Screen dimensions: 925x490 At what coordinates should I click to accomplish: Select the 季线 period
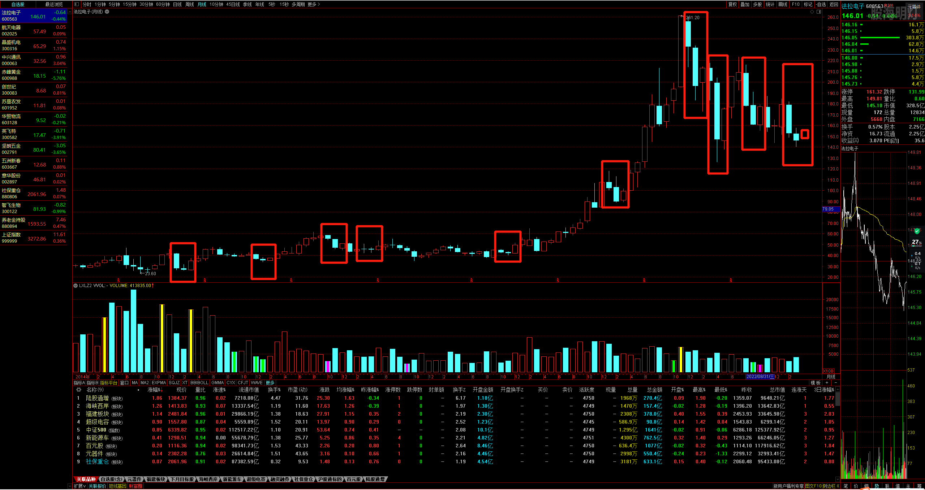pos(247,4)
